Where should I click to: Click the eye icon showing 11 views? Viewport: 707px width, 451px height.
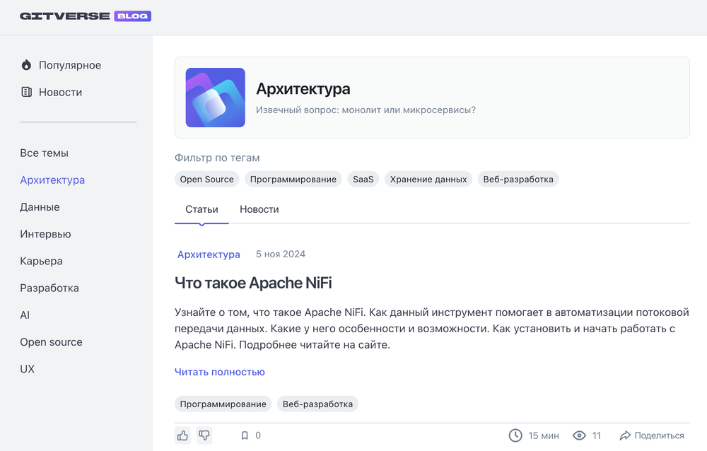(x=578, y=435)
